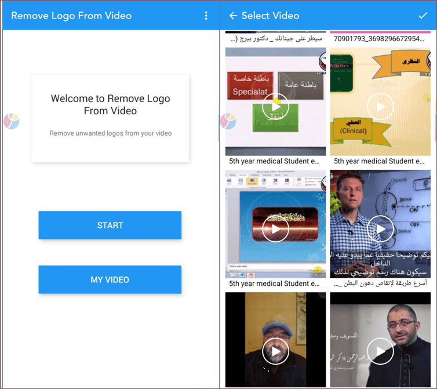Click the Welcome to Remove Logo card

coord(110,118)
